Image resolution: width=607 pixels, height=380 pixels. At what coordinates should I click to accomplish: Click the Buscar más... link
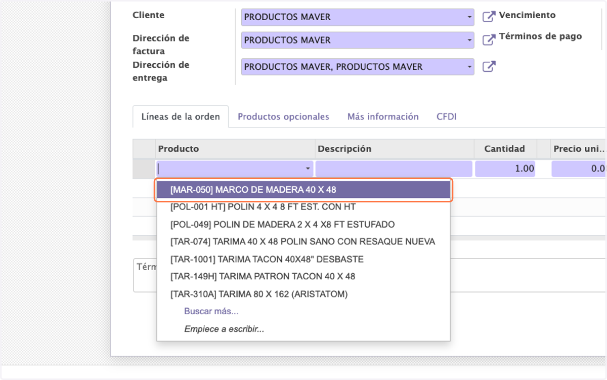pos(211,311)
